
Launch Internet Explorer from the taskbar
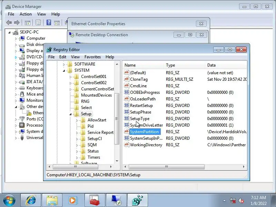(x=31, y=200)
